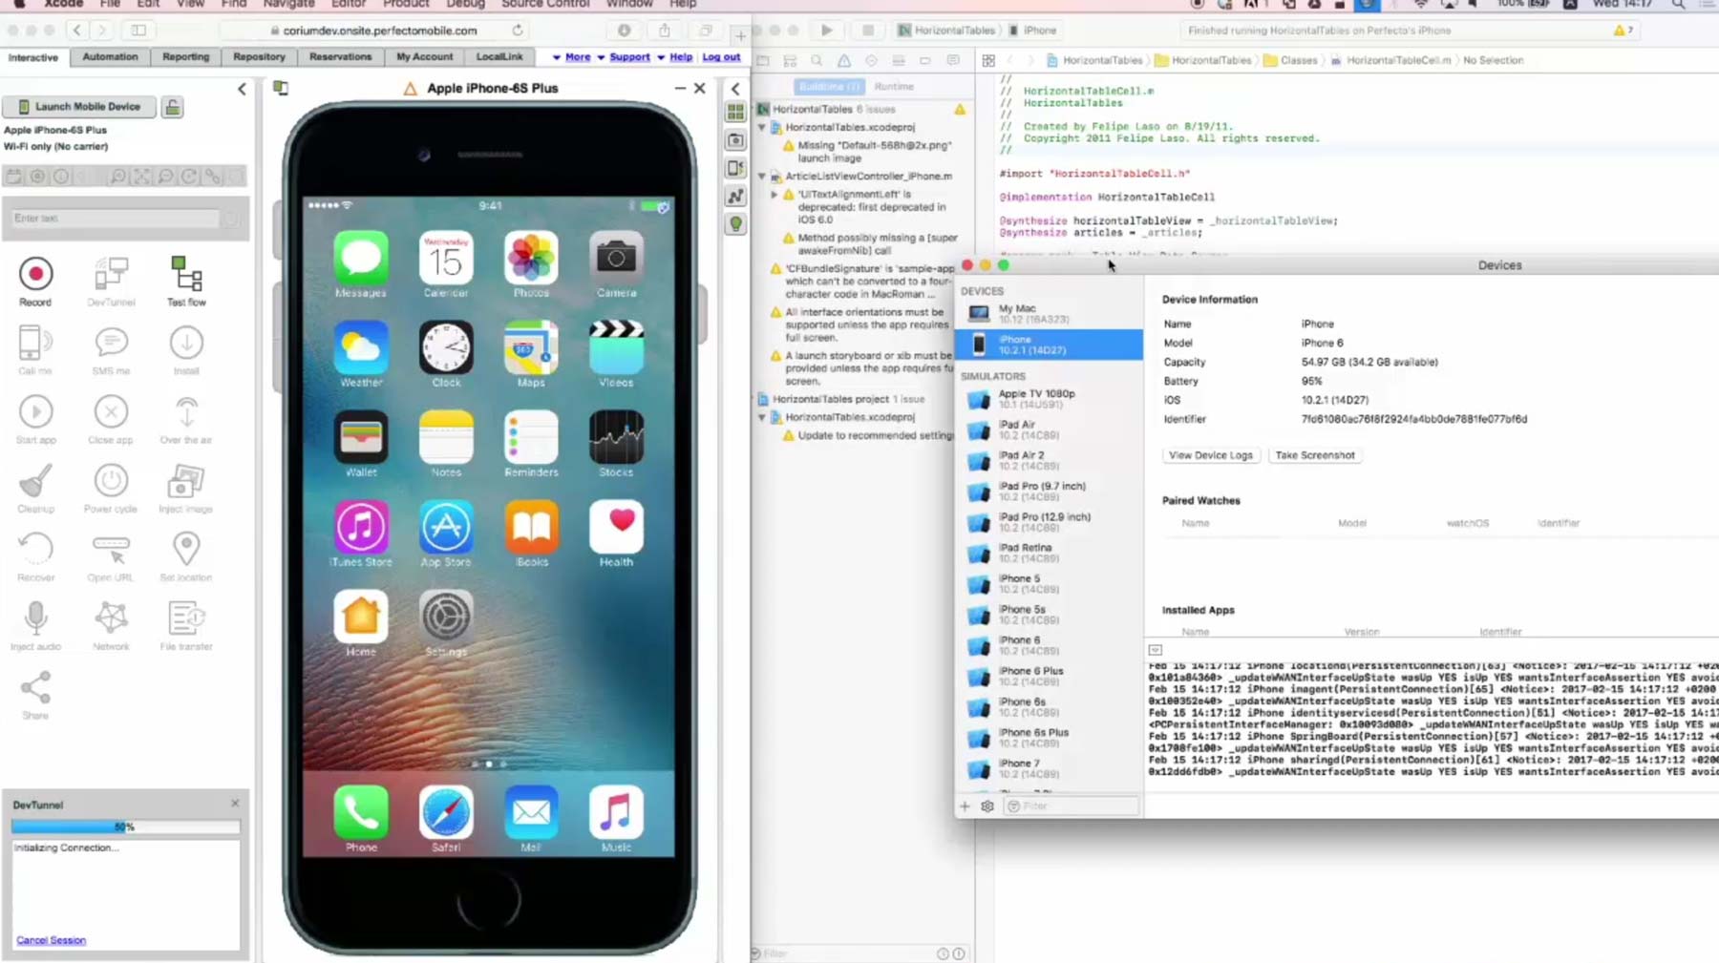The height and width of the screenshot is (963, 1719).
Task: Select My Mac in Devices list
Action: (1050, 314)
